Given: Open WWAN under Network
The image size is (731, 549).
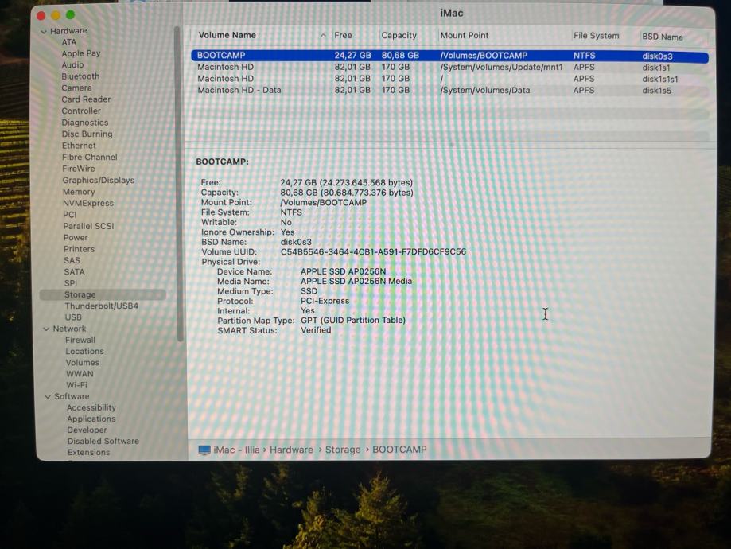Looking at the screenshot, I should tap(80, 374).
